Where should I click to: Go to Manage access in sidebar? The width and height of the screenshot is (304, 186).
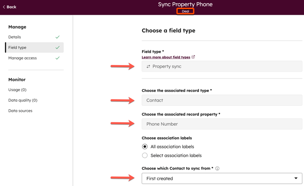click(x=23, y=58)
